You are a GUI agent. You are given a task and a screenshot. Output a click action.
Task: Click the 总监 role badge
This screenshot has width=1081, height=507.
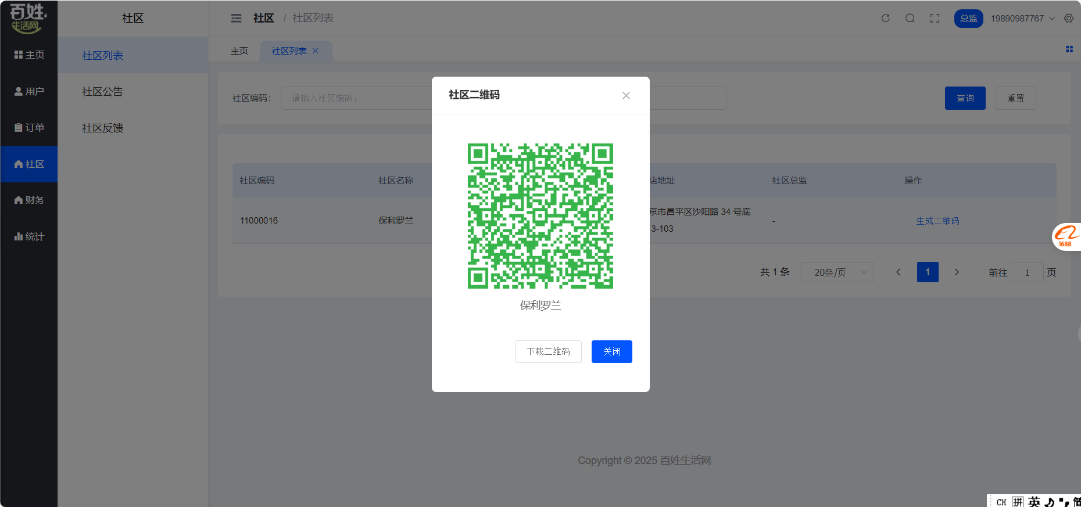click(969, 19)
